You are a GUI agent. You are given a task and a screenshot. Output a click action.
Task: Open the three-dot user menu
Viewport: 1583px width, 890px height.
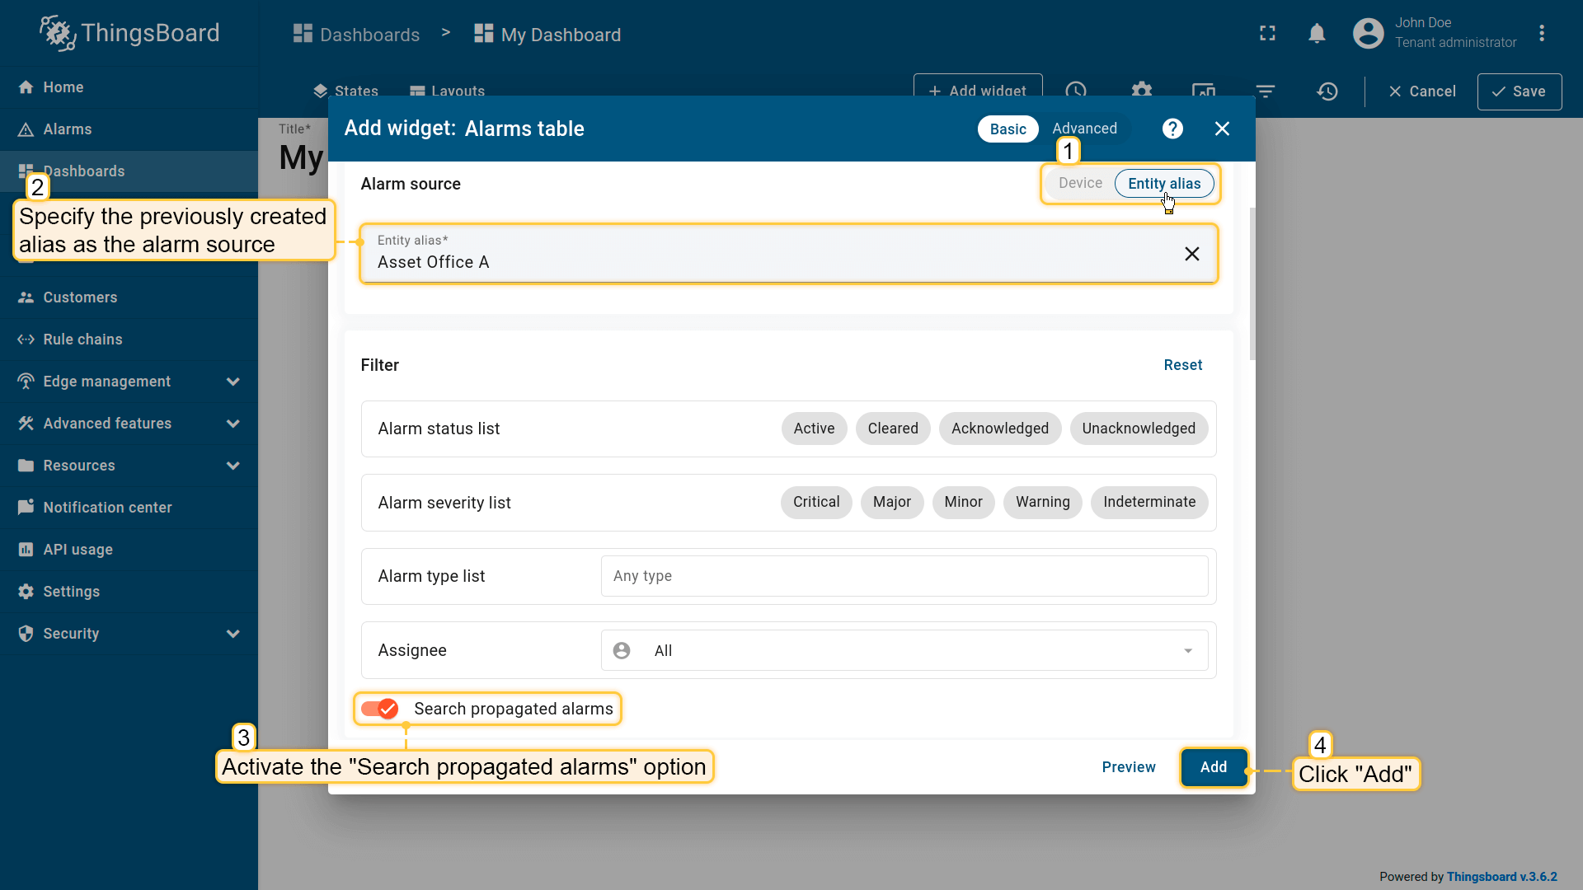pos(1542,34)
